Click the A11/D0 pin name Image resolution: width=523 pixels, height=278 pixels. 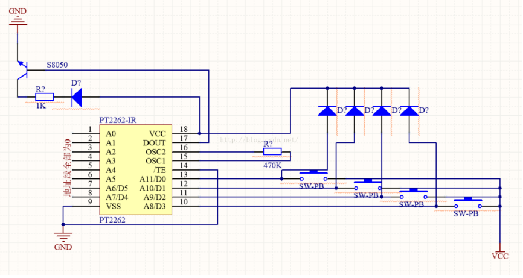153,179
